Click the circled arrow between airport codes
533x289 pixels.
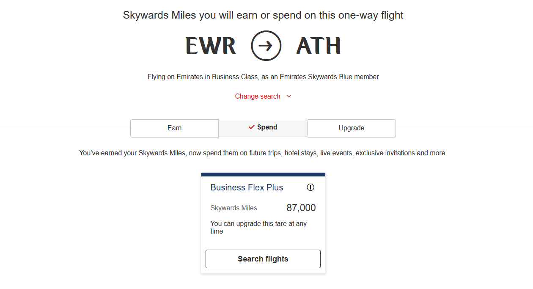pyautogui.click(x=266, y=46)
